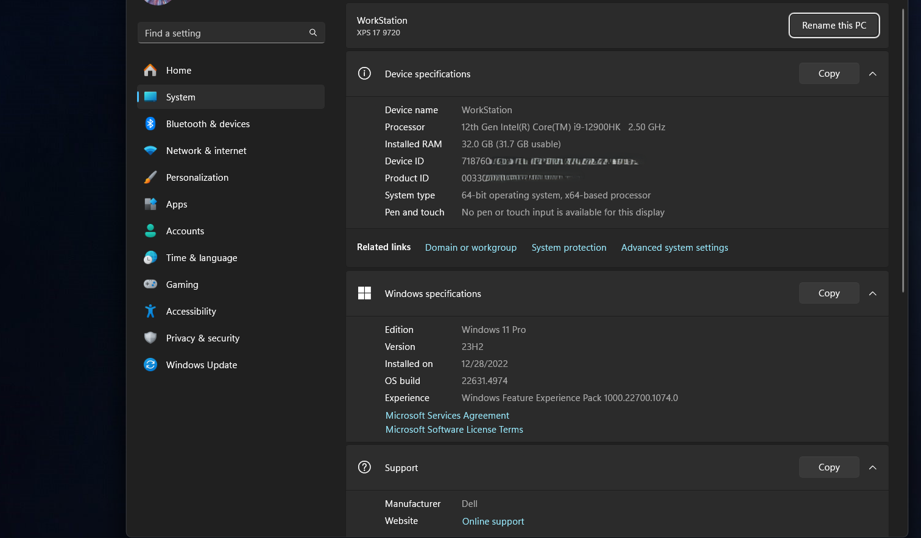Click the Experience pack value text
This screenshot has width=921, height=538.
pos(570,398)
